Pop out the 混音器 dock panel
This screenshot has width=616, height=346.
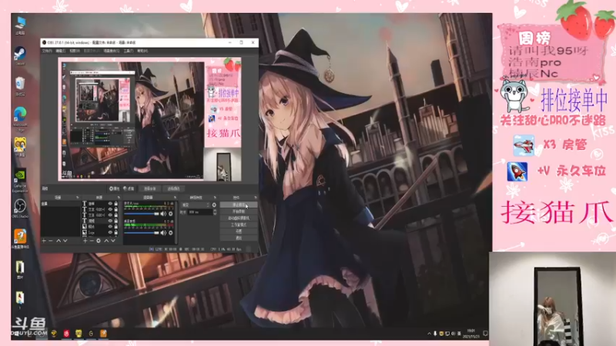coord(176,198)
